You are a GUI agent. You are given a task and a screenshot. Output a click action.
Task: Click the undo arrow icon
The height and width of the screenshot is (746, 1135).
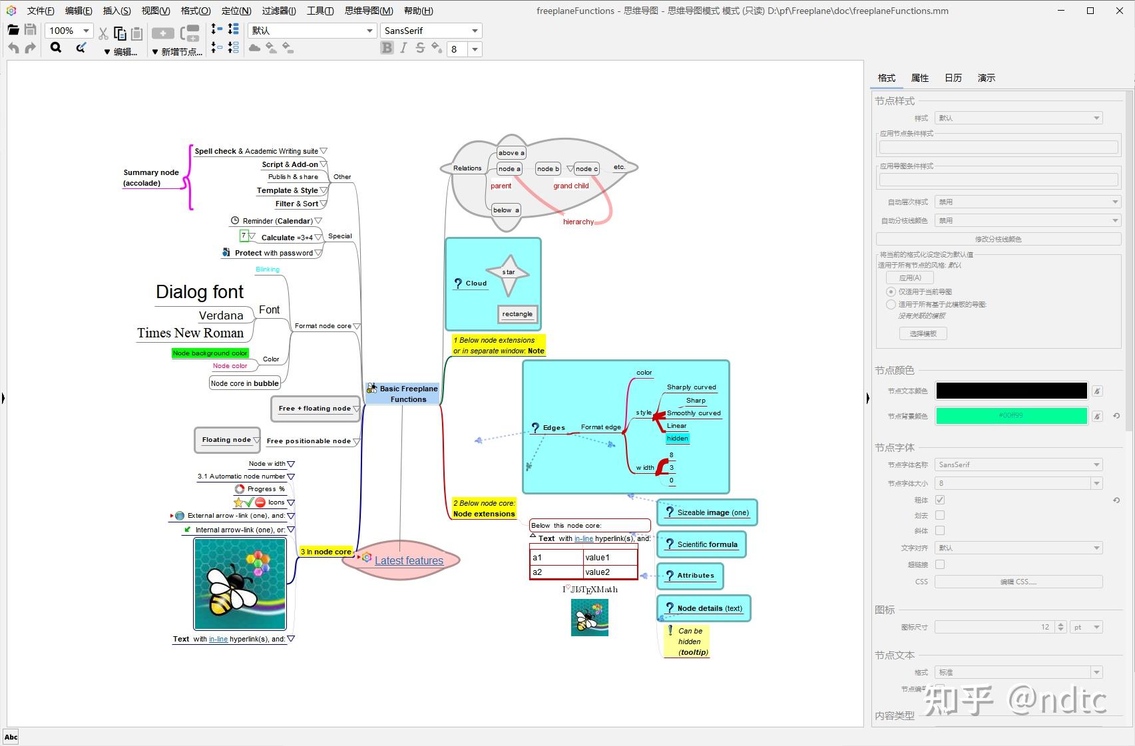(13, 48)
